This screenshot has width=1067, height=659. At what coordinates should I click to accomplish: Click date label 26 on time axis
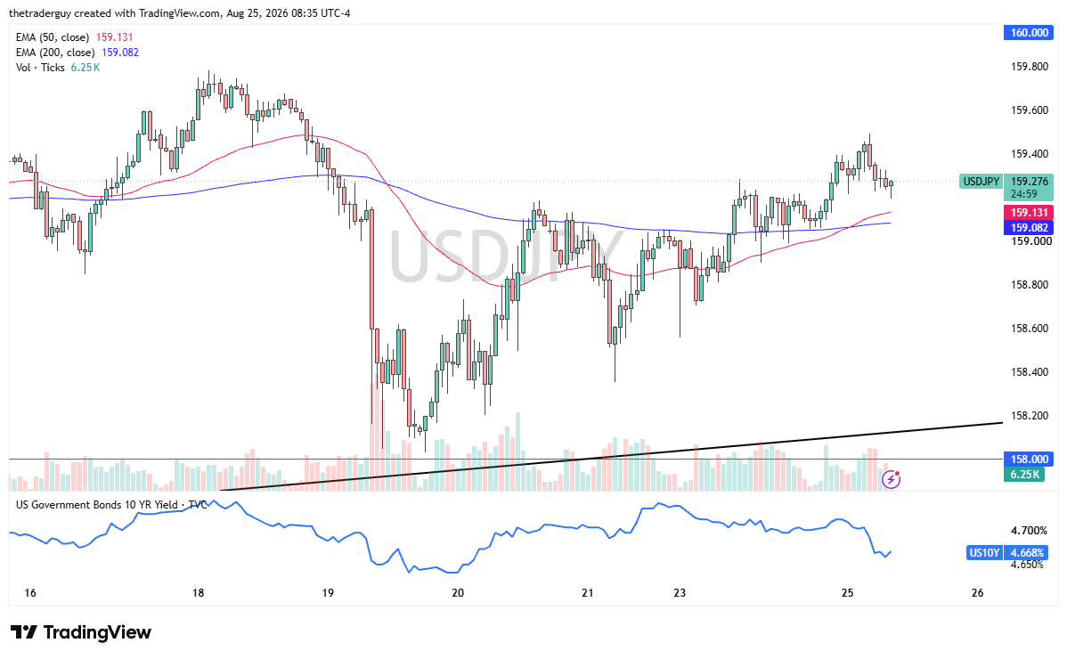click(978, 593)
